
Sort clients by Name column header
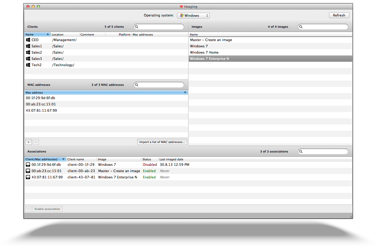point(37,35)
